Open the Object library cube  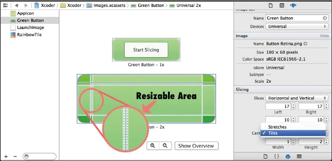point(288,156)
